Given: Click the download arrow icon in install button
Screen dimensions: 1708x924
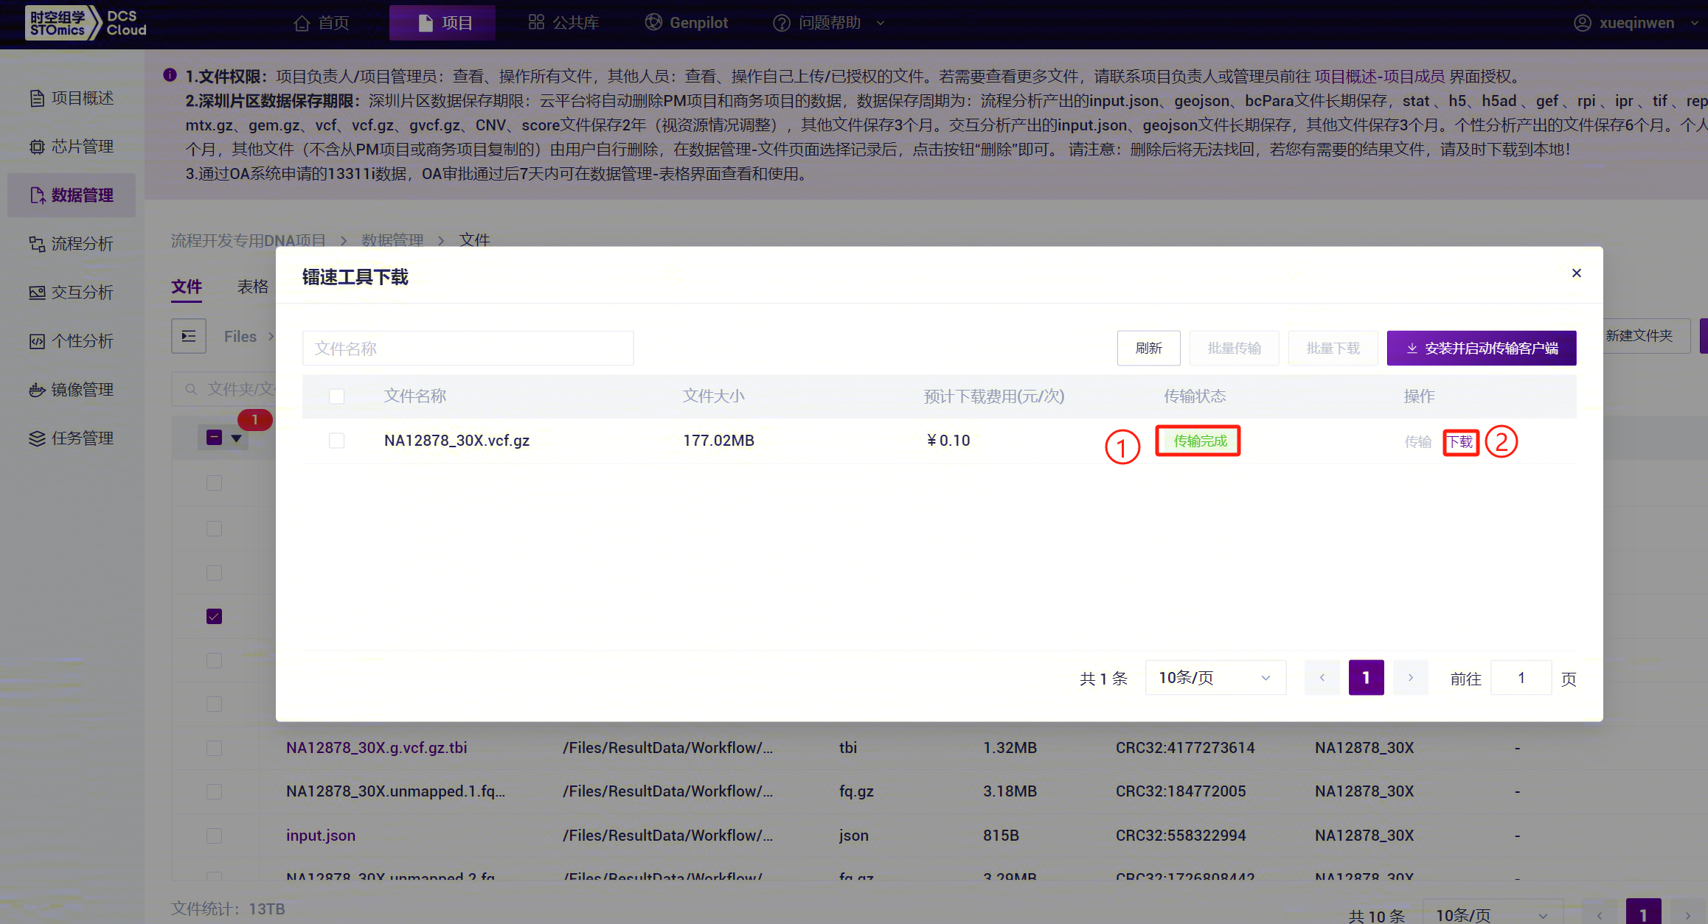Looking at the screenshot, I should tap(1412, 349).
